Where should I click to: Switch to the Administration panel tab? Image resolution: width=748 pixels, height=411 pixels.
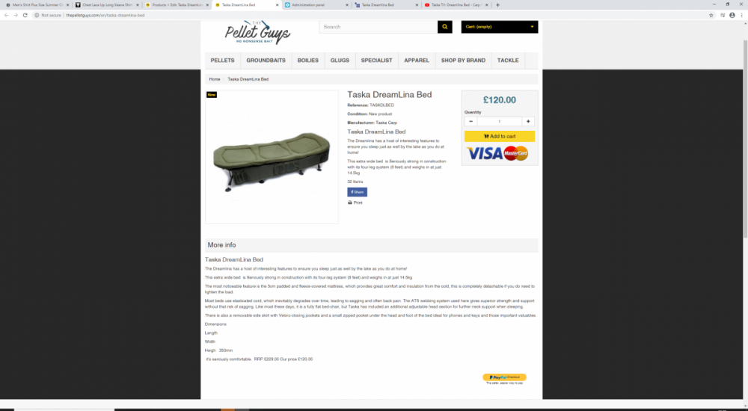pos(316,4)
